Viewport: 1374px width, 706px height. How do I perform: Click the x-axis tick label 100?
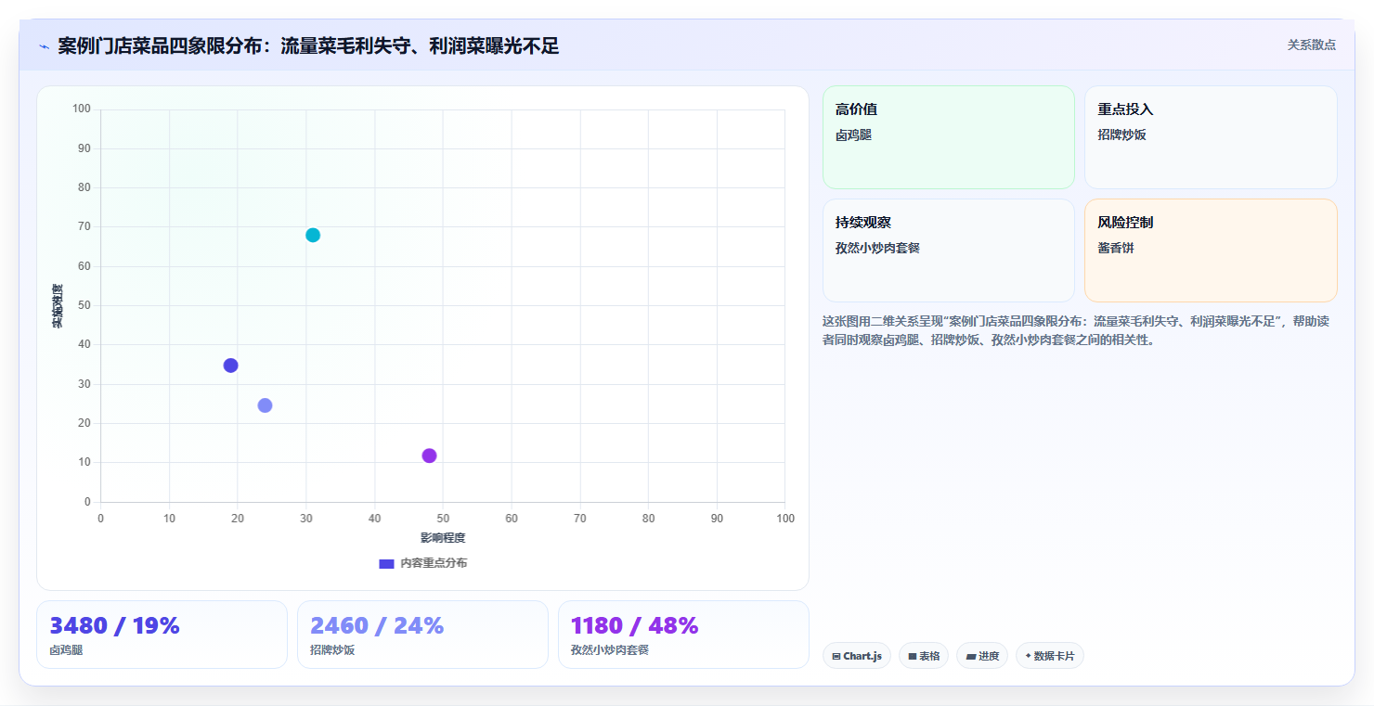pyautogui.click(x=785, y=519)
